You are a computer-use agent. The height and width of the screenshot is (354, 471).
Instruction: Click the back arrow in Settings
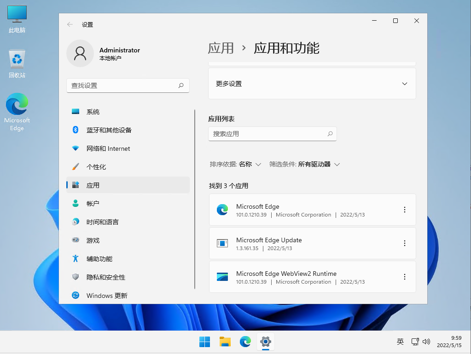coord(70,25)
